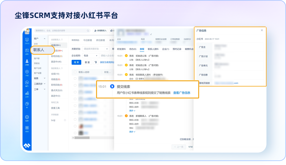
Task: Click the pencil edit icon beside contact name
Action: (x=151, y=34)
